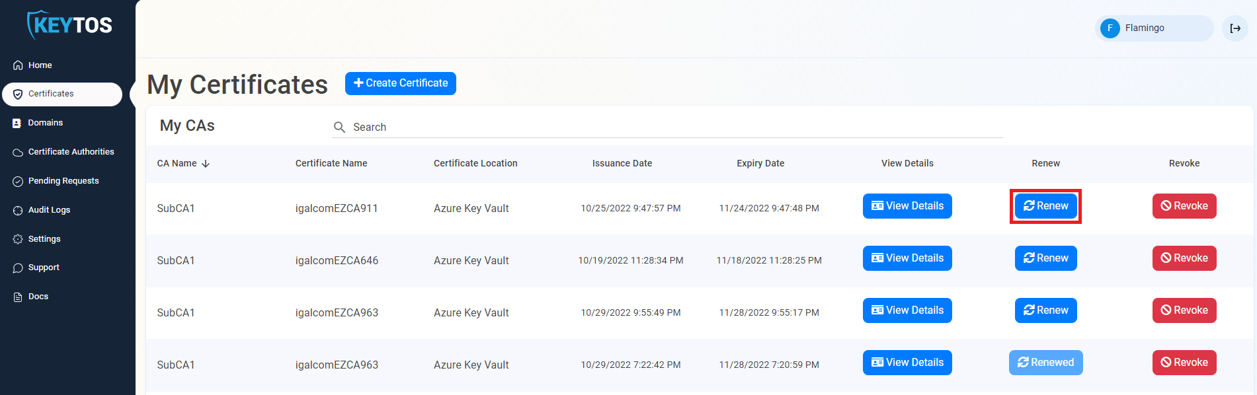Image resolution: width=1257 pixels, height=395 pixels.
Task: Renew certificate igalcomEZCA911
Action: point(1045,206)
